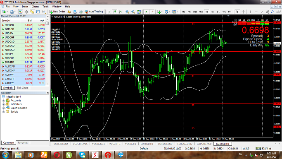Switch to bar chart mode
Image resolution: width=282 pixels, height=159 pixels.
109,12
